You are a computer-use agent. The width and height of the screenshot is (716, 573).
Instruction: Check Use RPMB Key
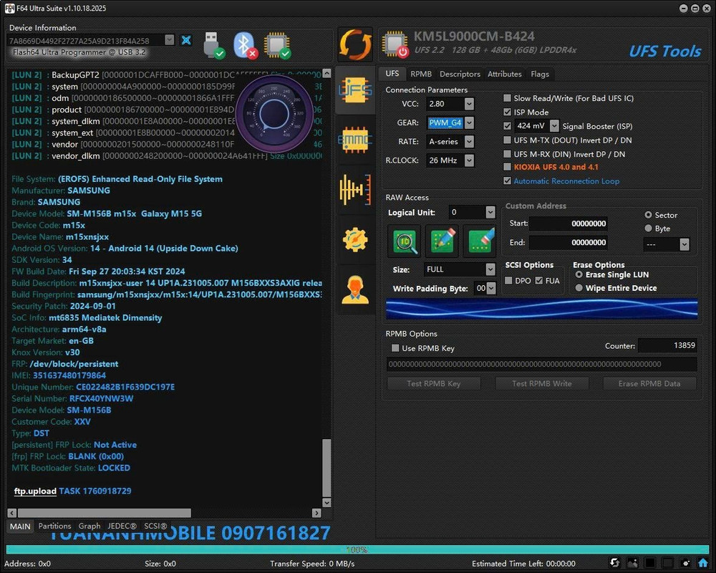pos(395,348)
